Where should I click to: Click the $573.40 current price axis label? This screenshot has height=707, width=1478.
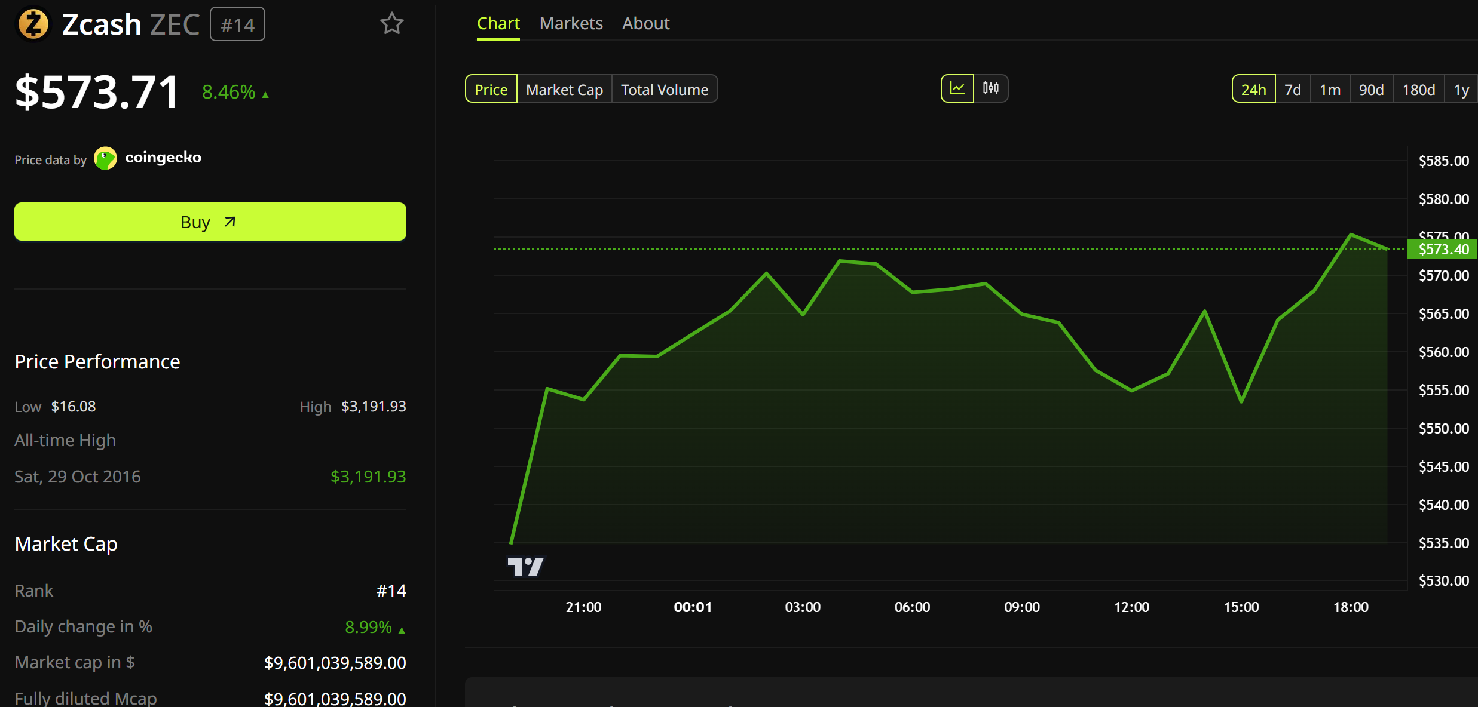pos(1443,249)
